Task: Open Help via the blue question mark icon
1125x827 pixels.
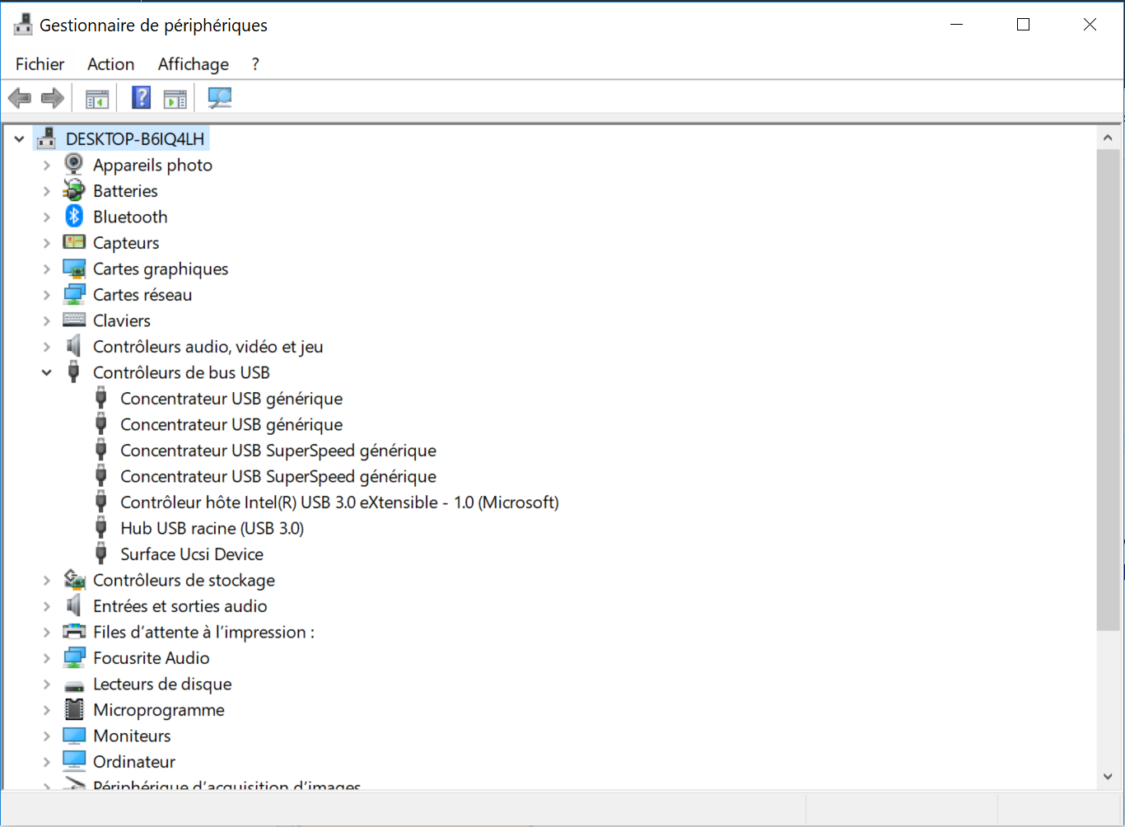Action: pos(142,98)
